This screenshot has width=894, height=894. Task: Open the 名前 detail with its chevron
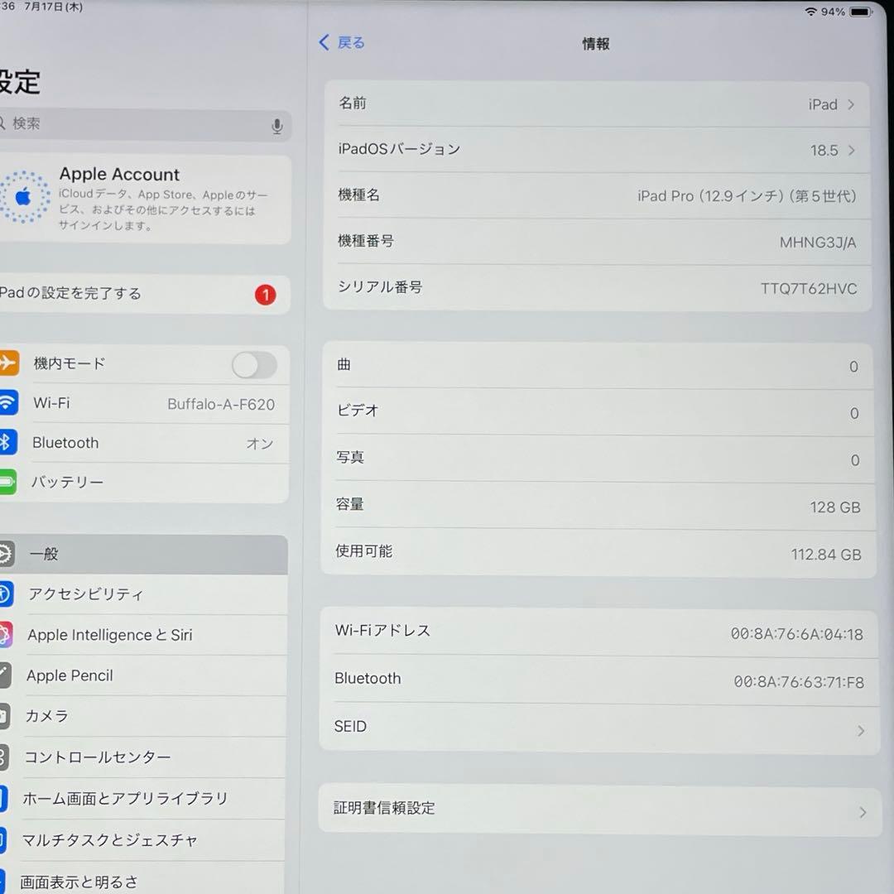[853, 104]
